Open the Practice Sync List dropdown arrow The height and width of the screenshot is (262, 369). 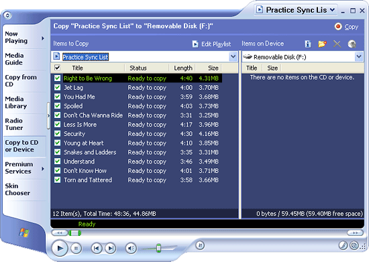coord(233,57)
